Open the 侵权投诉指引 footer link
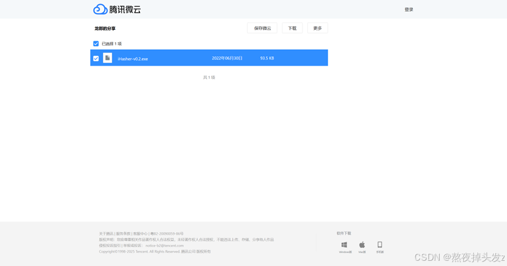507x266 pixels. pos(110,245)
